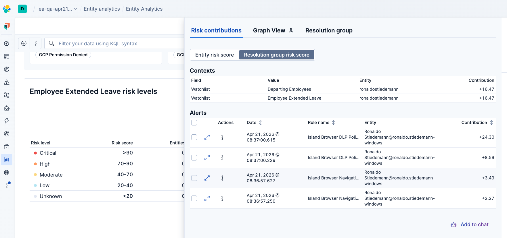The image size is (507, 238).
Task: Click the Low risk level row
Action: coord(107,185)
